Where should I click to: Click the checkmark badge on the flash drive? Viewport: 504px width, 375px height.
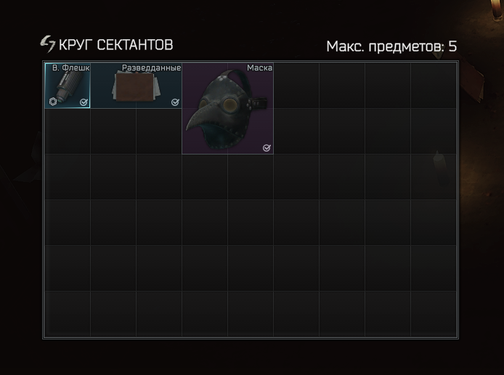84,102
